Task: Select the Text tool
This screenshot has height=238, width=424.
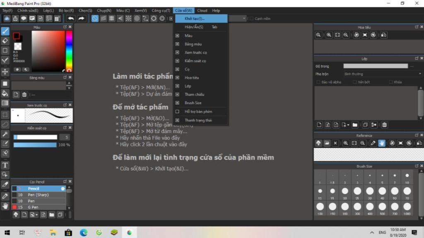Action: [5, 165]
